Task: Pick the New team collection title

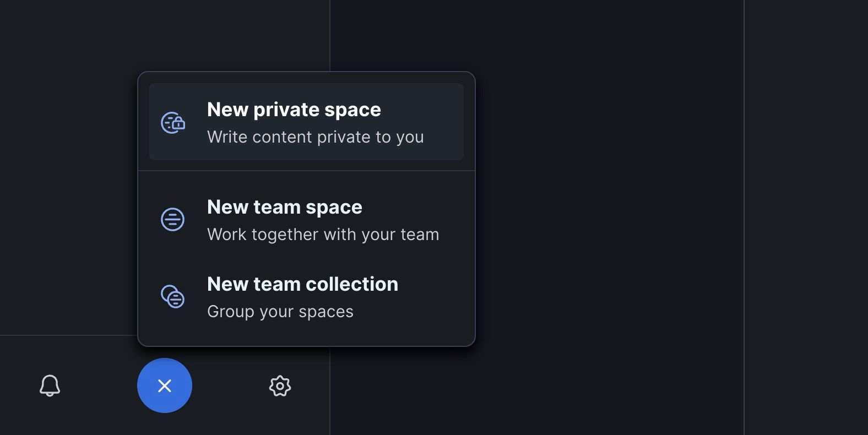Action: (x=302, y=284)
